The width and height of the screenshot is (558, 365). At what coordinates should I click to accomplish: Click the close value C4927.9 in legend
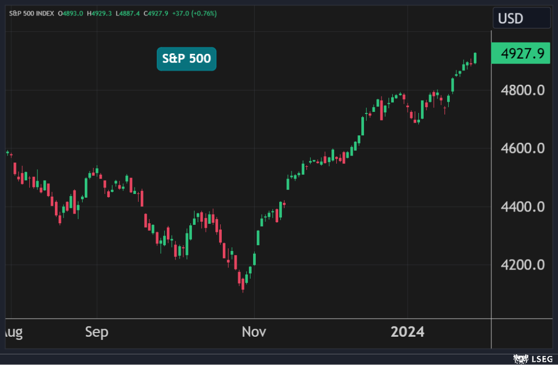pyautogui.click(x=156, y=13)
